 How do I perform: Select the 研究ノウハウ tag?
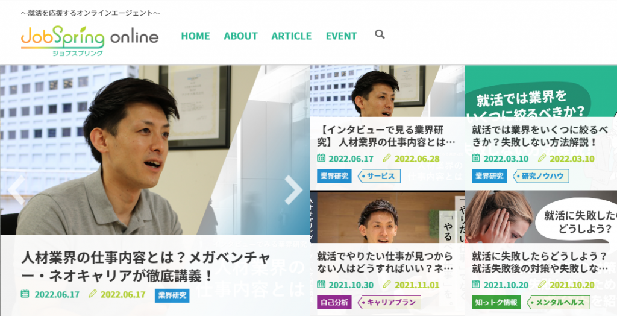coord(540,176)
